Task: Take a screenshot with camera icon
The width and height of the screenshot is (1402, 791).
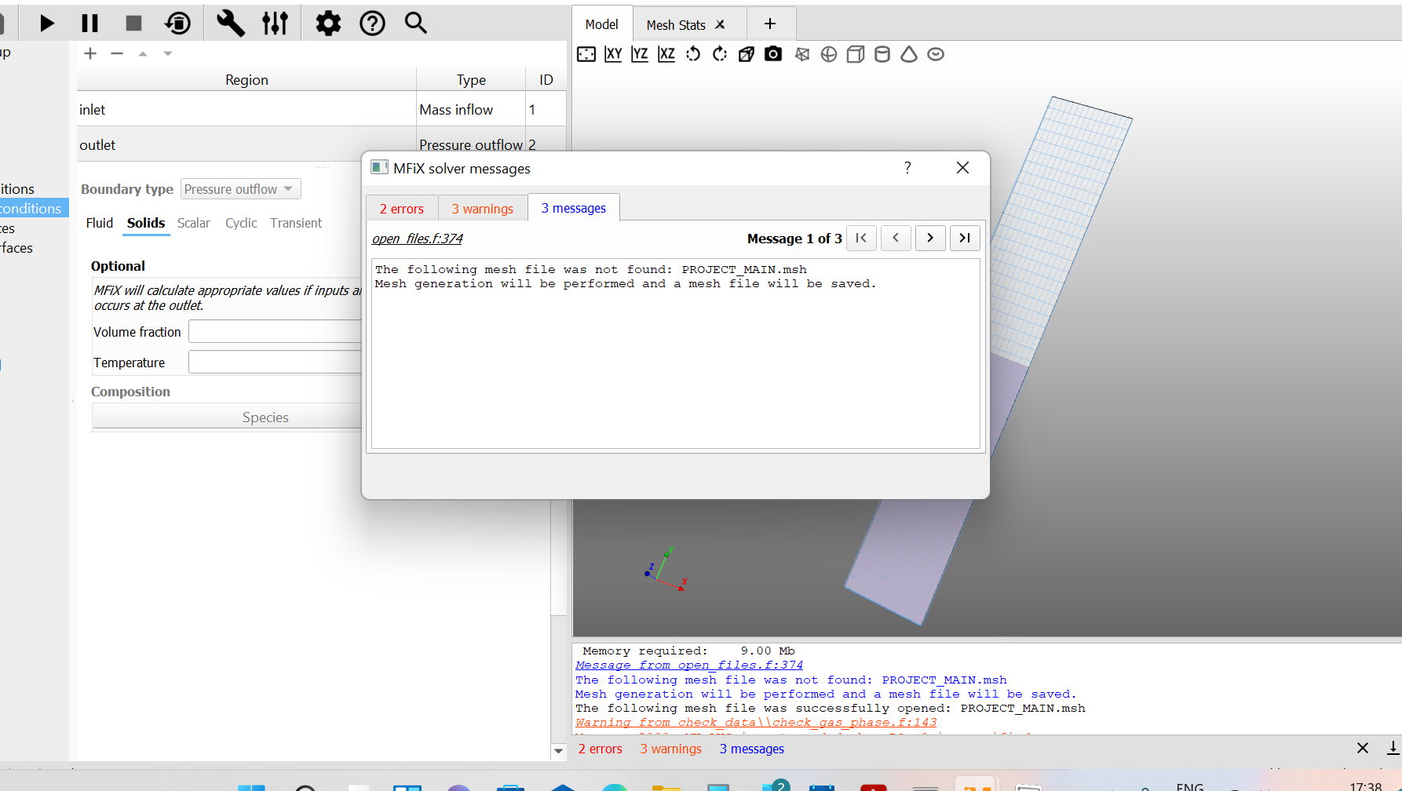Action: click(773, 54)
